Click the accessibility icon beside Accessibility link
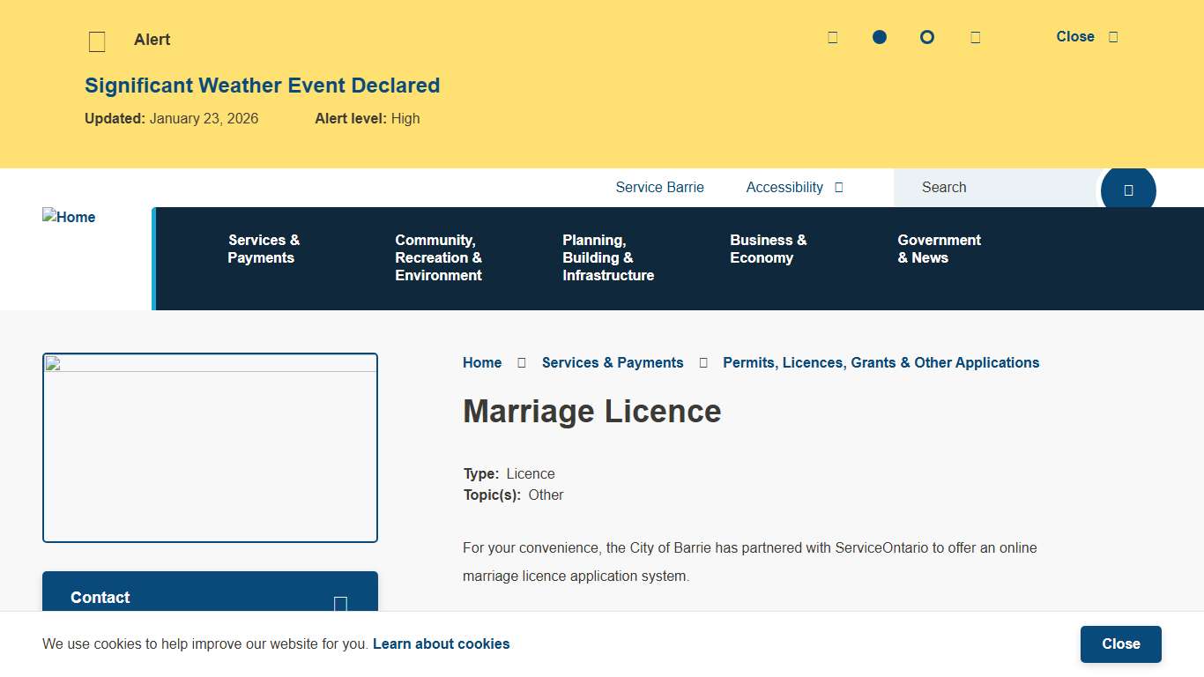 click(x=838, y=187)
